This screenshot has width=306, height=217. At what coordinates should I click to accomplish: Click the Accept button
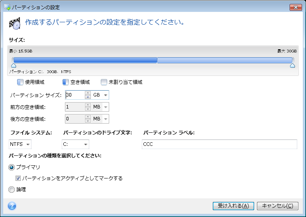pos(233,206)
